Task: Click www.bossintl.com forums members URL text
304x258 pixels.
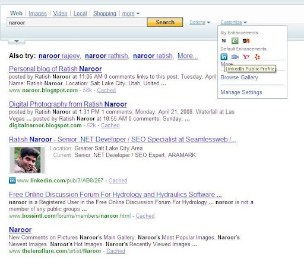Action: 69,216
